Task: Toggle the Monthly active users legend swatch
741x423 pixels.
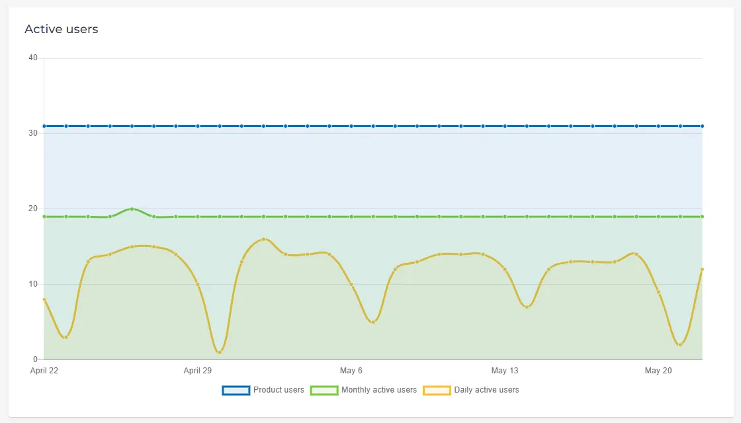Action: [x=324, y=391]
